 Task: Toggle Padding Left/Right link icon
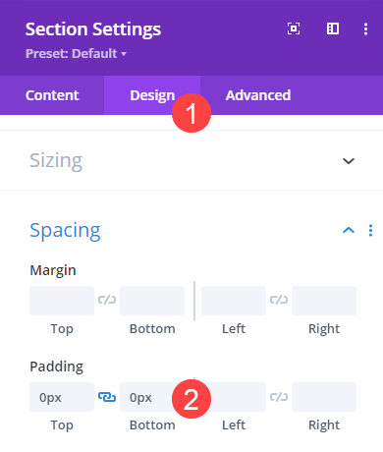(x=279, y=397)
